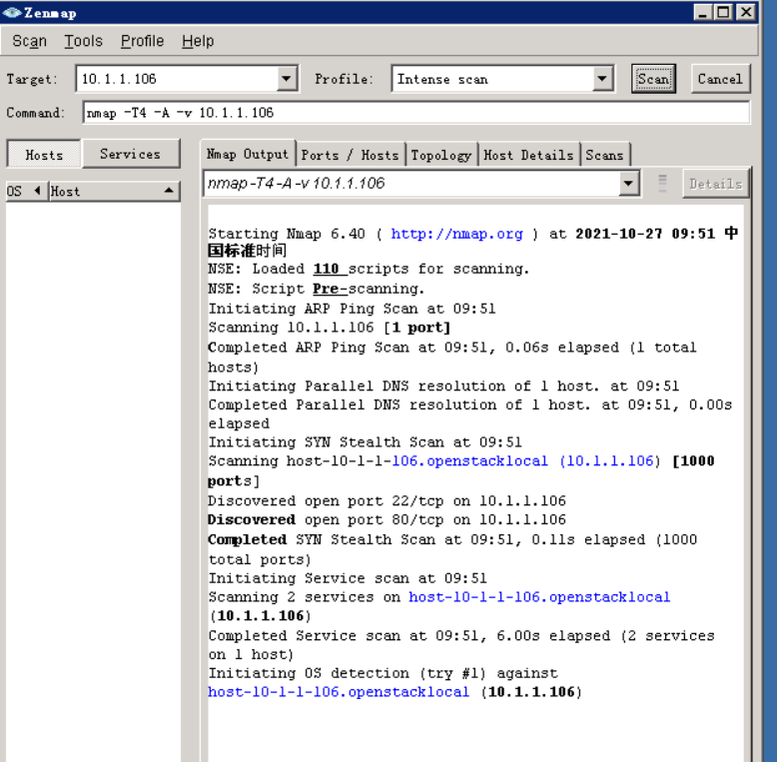Click the output options list icon
Image resolution: width=777 pixels, height=762 pixels.
click(x=662, y=184)
